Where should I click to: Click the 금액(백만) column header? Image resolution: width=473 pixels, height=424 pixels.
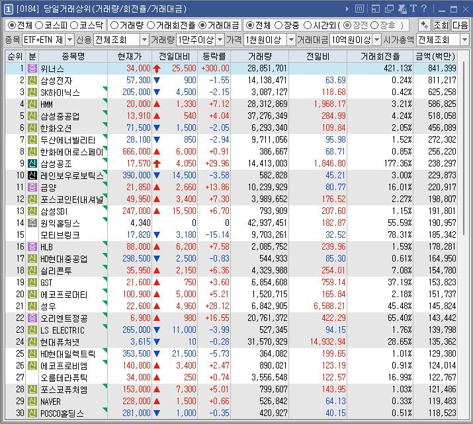click(x=435, y=56)
